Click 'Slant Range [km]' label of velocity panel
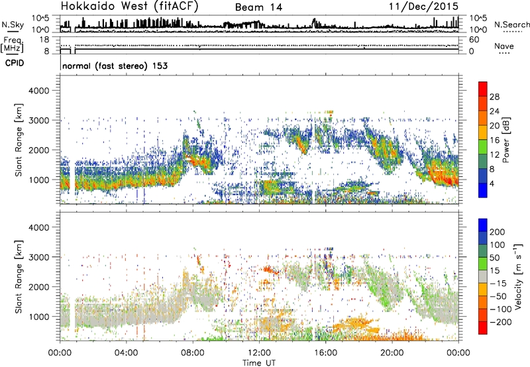Screen dimensions: 530x367 (x=19, y=276)
